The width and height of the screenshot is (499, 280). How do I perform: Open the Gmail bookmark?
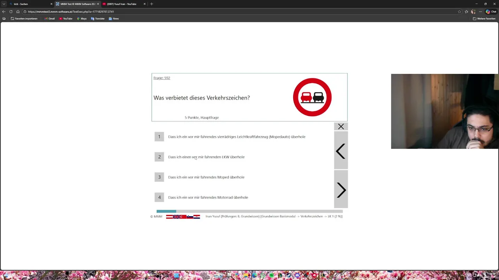point(50,19)
